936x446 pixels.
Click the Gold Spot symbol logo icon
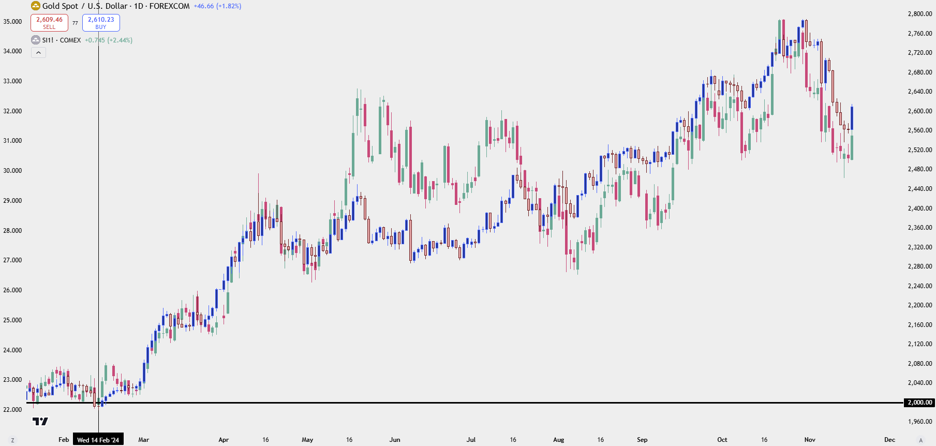36,6
